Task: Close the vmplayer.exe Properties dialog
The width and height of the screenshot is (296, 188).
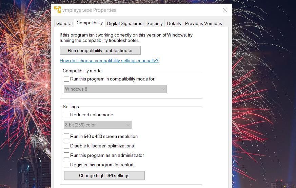Action: pyautogui.click(x=225, y=10)
